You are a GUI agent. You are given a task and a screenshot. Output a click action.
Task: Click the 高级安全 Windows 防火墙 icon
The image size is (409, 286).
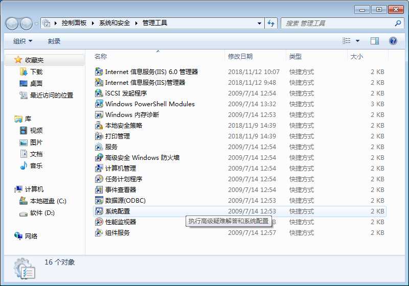click(99, 157)
